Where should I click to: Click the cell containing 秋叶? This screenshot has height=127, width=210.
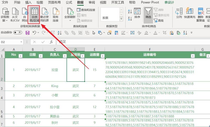click(55, 123)
